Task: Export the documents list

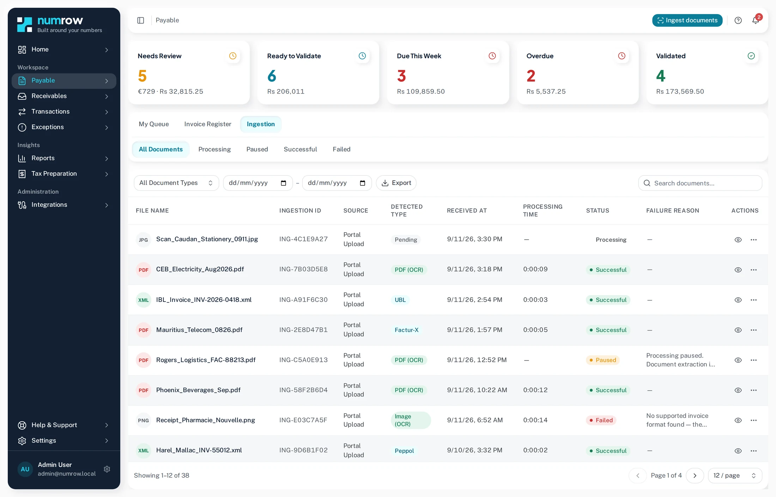Action: click(x=396, y=183)
